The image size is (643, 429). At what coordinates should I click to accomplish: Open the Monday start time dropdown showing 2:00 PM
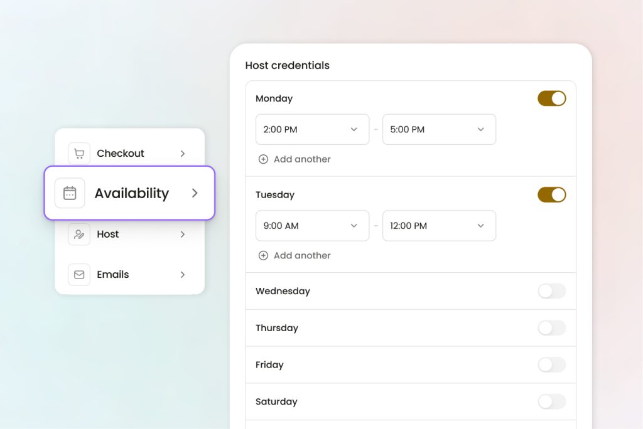coord(312,129)
